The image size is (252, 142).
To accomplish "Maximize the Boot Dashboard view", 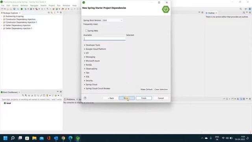I will click(61, 92).
